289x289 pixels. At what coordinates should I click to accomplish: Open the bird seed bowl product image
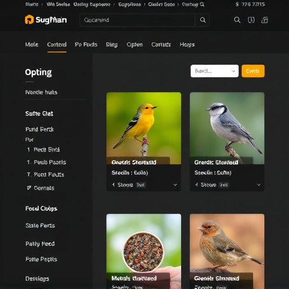(144, 251)
